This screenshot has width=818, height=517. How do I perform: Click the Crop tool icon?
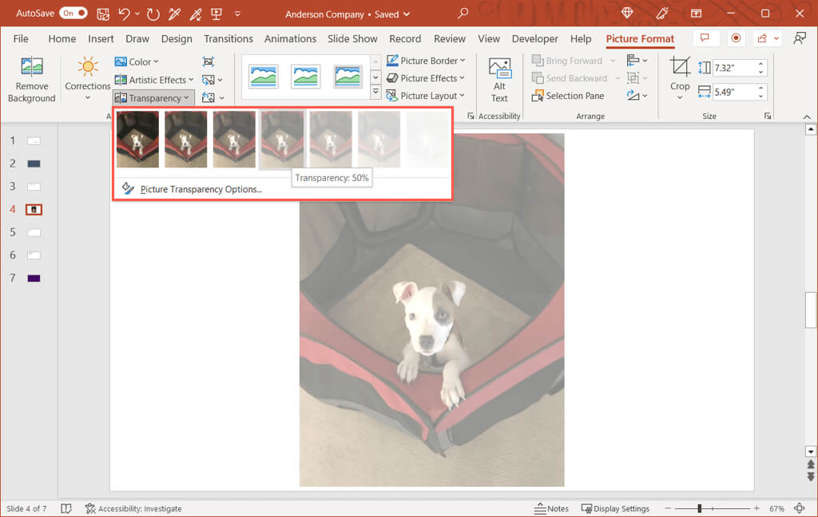(680, 67)
